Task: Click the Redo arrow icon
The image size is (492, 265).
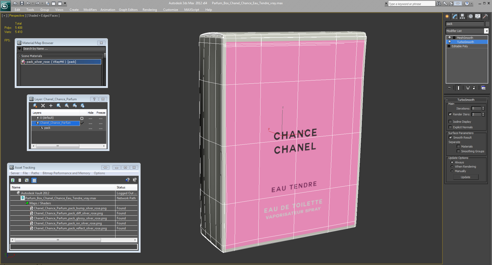Action: 37,3
